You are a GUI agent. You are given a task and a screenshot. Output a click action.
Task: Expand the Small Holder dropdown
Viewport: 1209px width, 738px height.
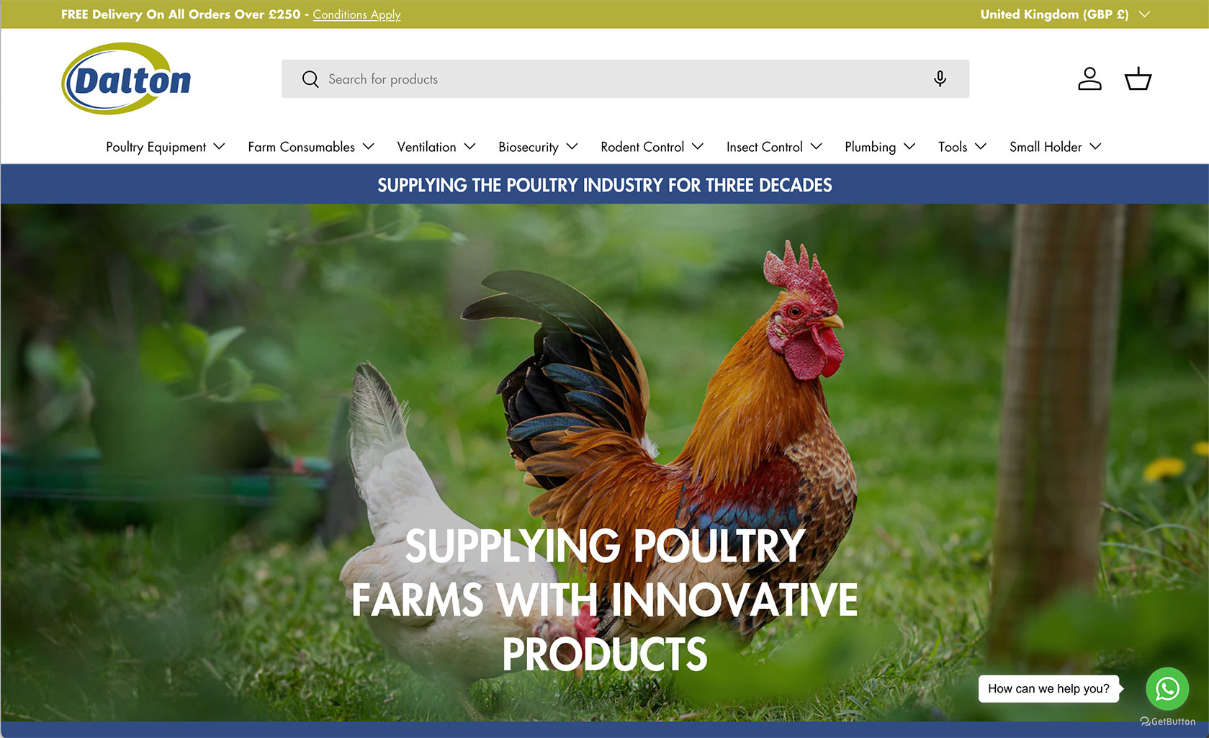pos(1055,147)
